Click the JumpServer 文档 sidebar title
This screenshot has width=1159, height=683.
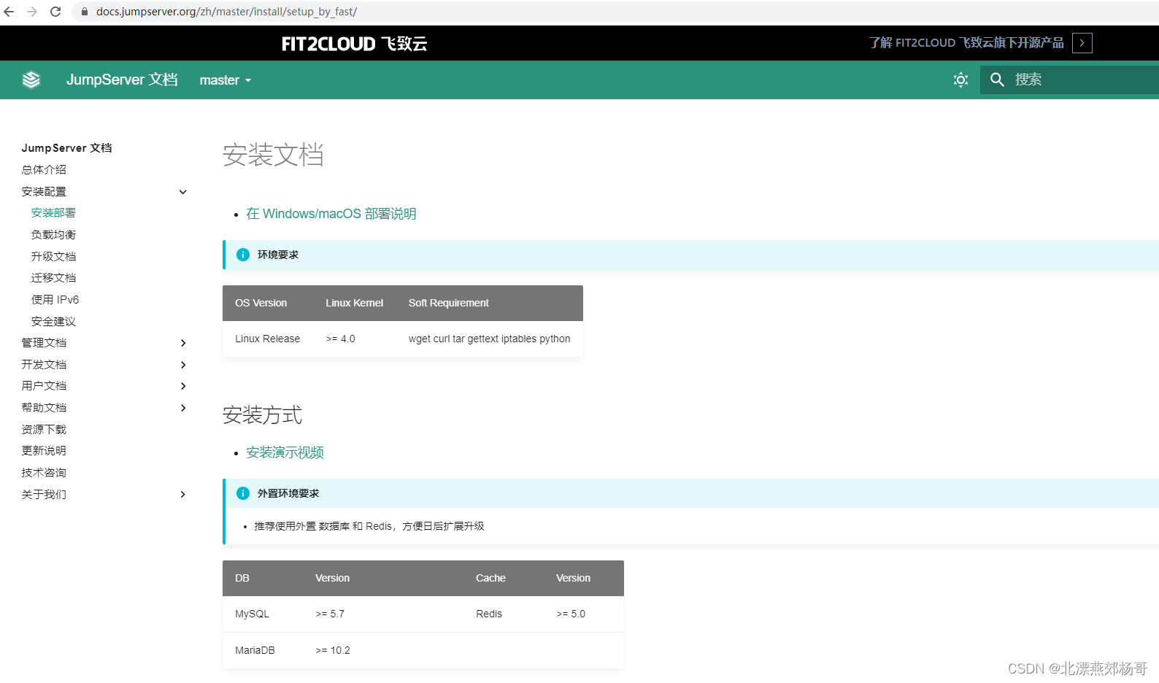(x=66, y=148)
